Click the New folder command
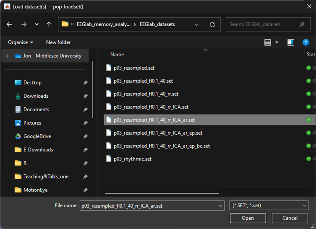Image resolution: width=316 pixels, height=229 pixels. [x=58, y=42]
